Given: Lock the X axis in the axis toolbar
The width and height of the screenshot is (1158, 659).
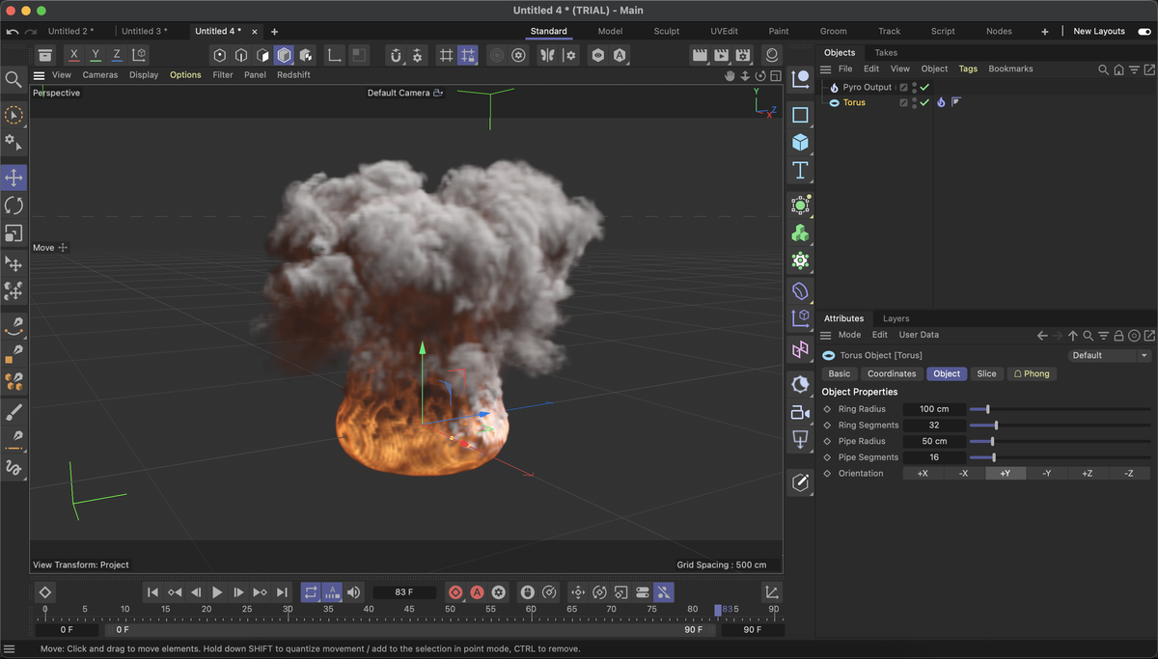Looking at the screenshot, I should point(73,54).
